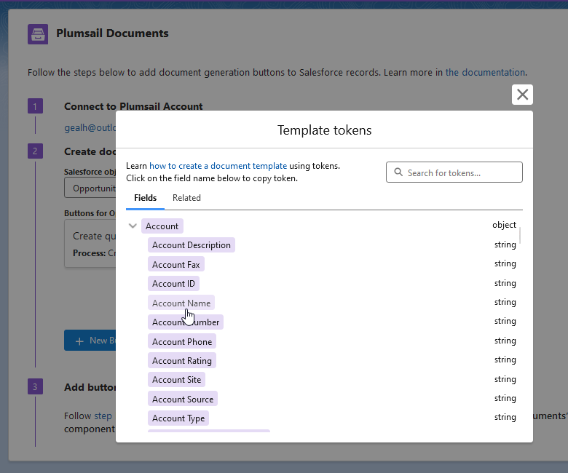The width and height of the screenshot is (568, 473).
Task: Click the connected account email link
Action: [90, 127]
